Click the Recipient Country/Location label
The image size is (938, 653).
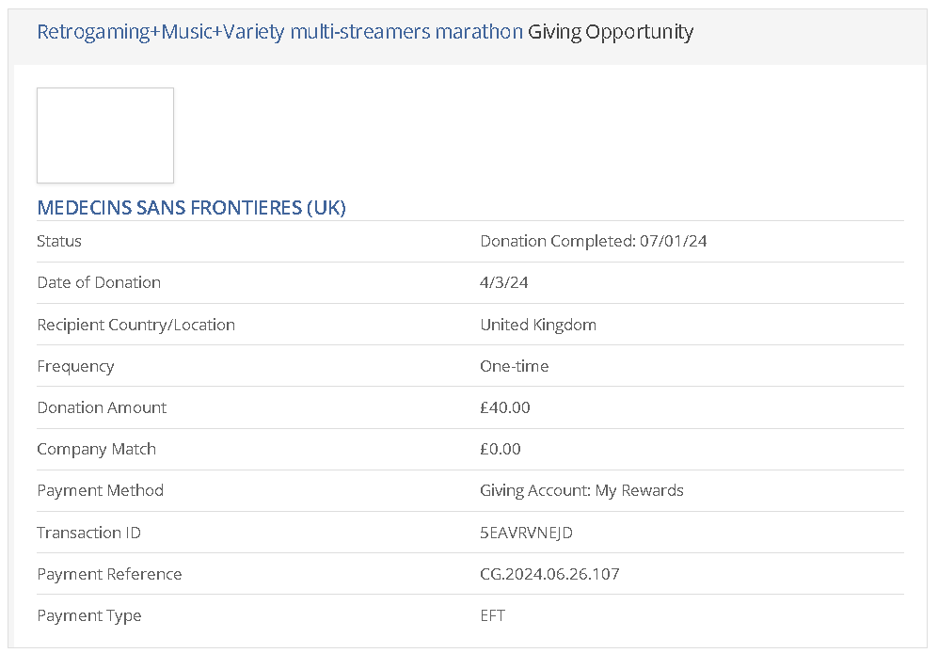tap(135, 325)
